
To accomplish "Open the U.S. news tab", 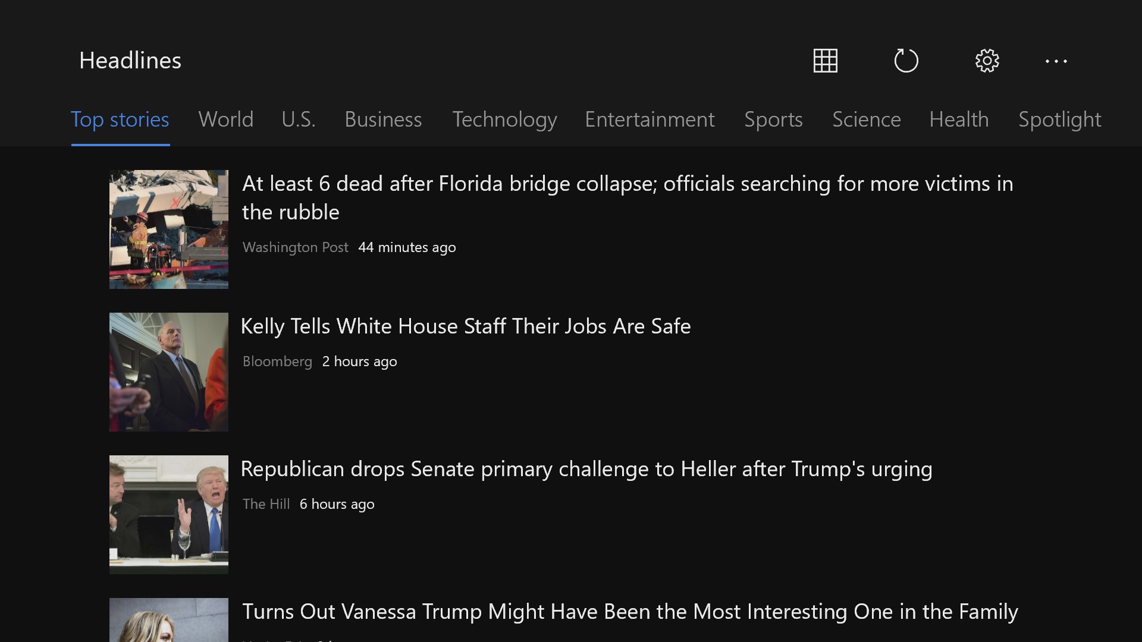I will click(x=299, y=119).
